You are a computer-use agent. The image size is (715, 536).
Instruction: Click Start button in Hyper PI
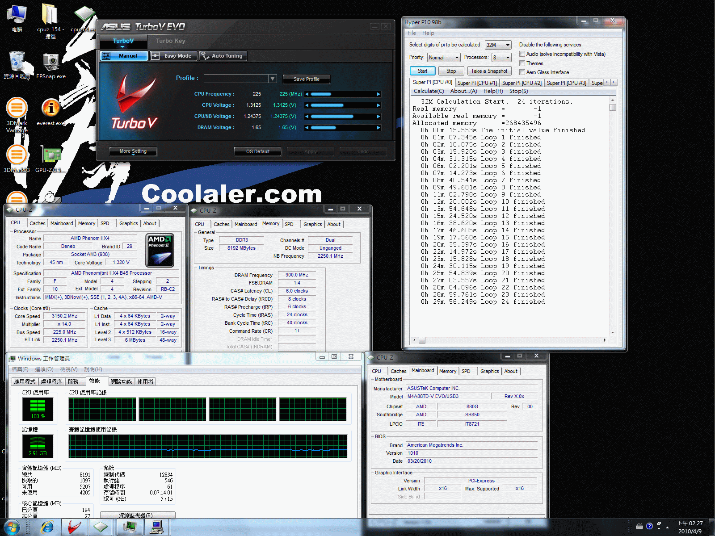click(x=422, y=71)
